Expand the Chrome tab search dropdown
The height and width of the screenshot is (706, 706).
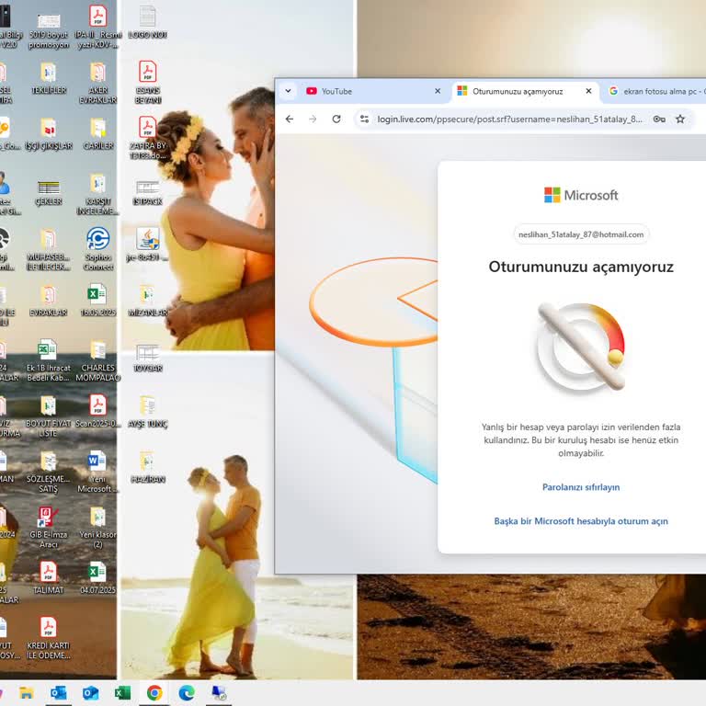pyautogui.click(x=288, y=91)
